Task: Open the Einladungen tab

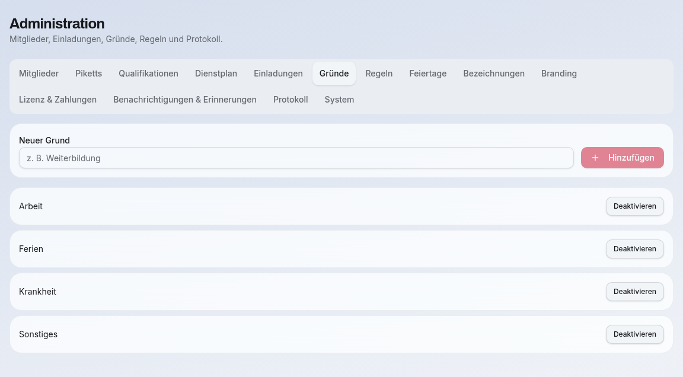Action: pos(278,74)
